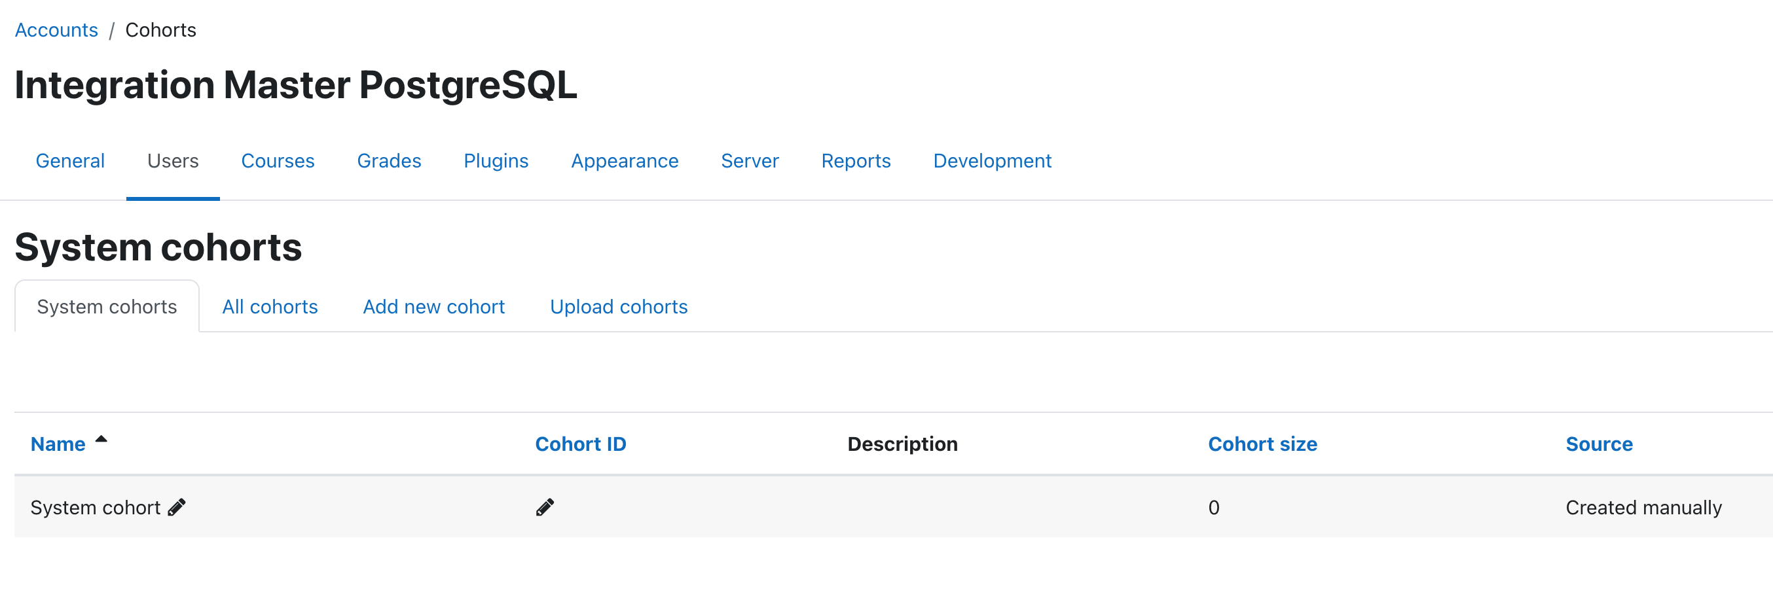
Task: Show the All cohorts tab
Action: (x=270, y=306)
